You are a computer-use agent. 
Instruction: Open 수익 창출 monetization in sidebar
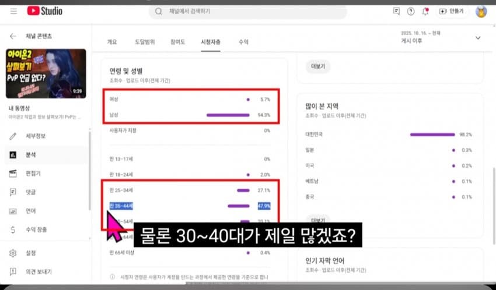[x=35, y=229]
